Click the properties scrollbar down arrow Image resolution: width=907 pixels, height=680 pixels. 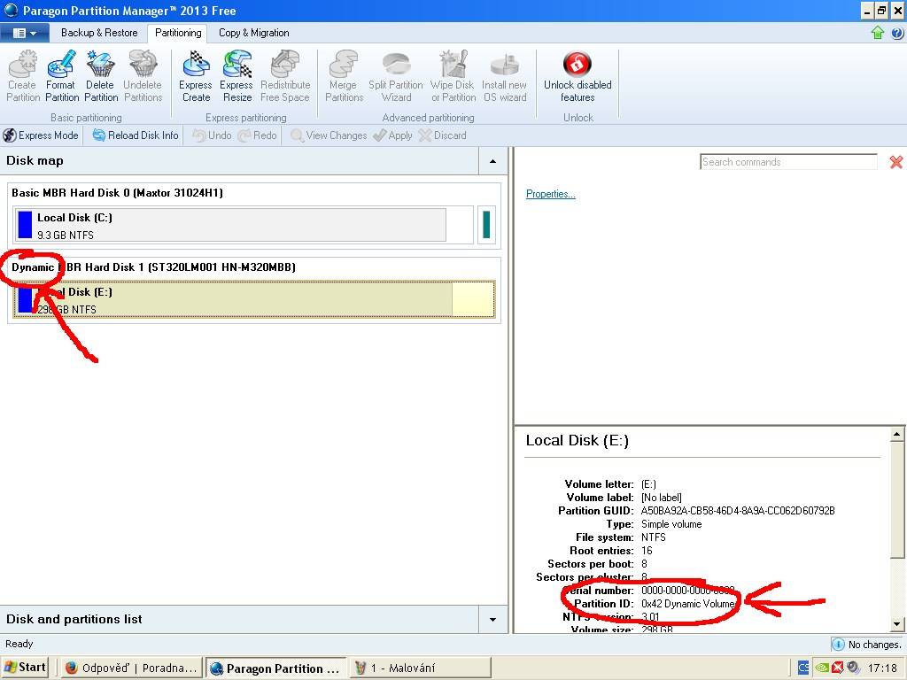897,624
